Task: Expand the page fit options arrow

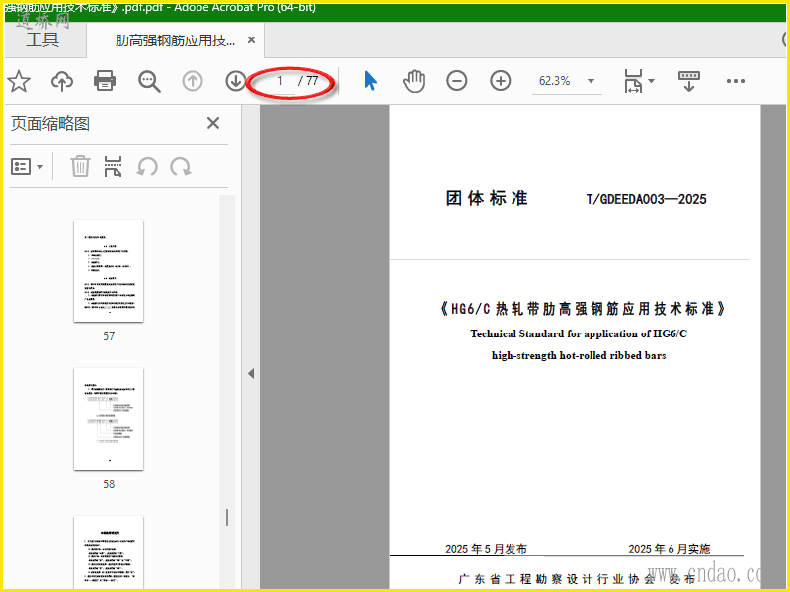Action: click(x=651, y=81)
